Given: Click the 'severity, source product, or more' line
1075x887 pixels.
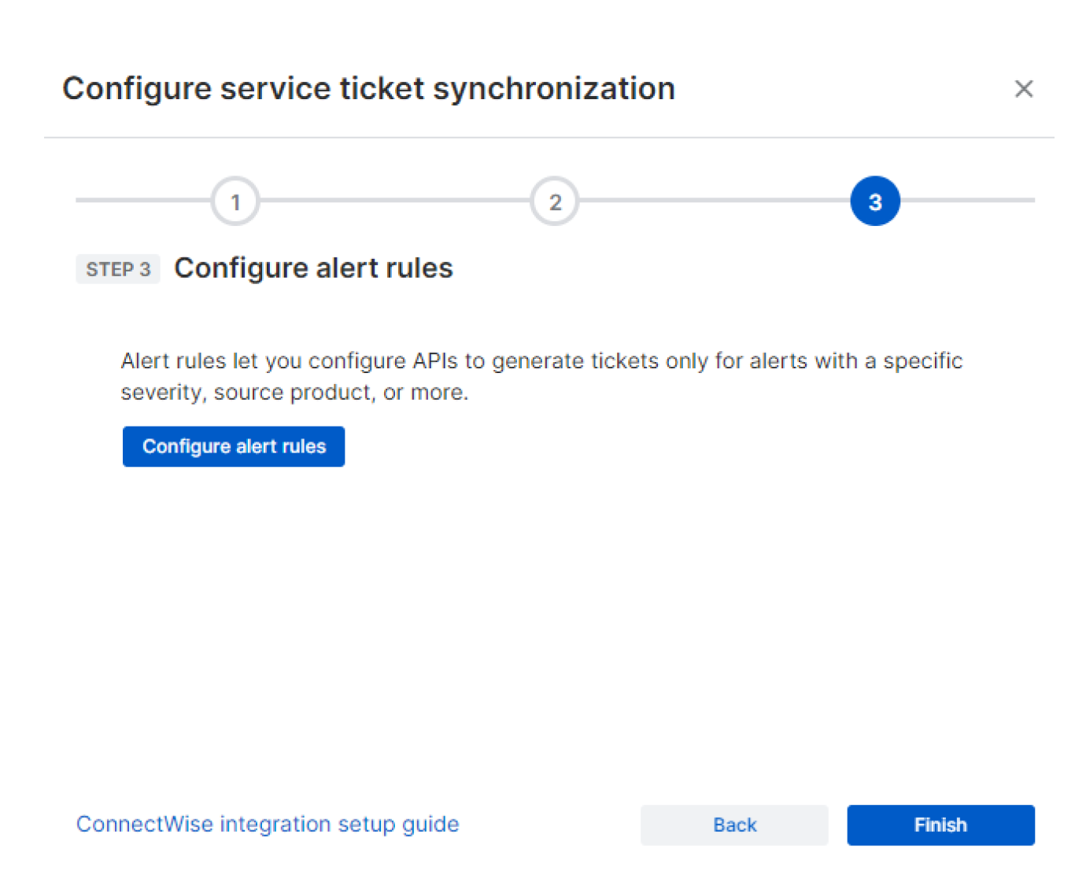Looking at the screenshot, I should tap(294, 392).
